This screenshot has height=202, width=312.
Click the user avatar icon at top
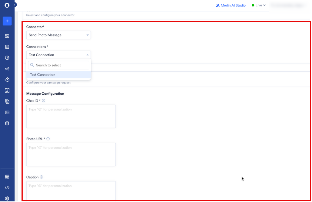[x=7, y=5]
